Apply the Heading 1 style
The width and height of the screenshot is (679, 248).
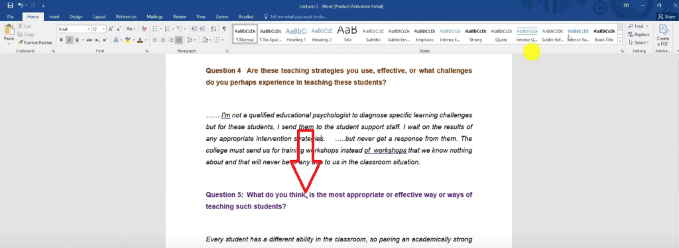pos(296,34)
